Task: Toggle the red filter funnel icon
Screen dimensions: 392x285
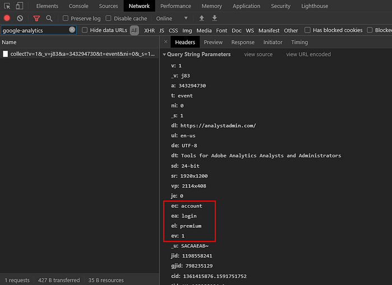Action: 36,18
